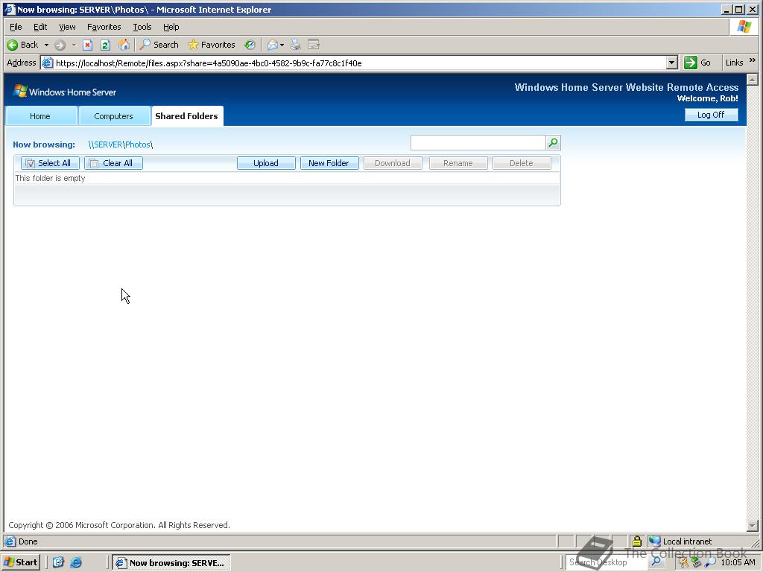Click the 'Welcome, Rob!' text
The image size is (763, 572).
pyautogui.click(x=708, y=98)
